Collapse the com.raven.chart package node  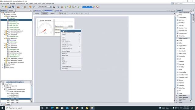tap(5, 16)
